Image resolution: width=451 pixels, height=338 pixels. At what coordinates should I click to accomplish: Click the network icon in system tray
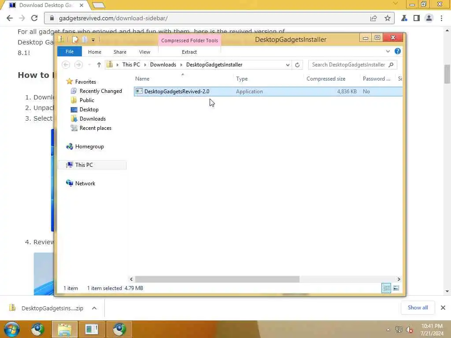(x=399, y=330)
